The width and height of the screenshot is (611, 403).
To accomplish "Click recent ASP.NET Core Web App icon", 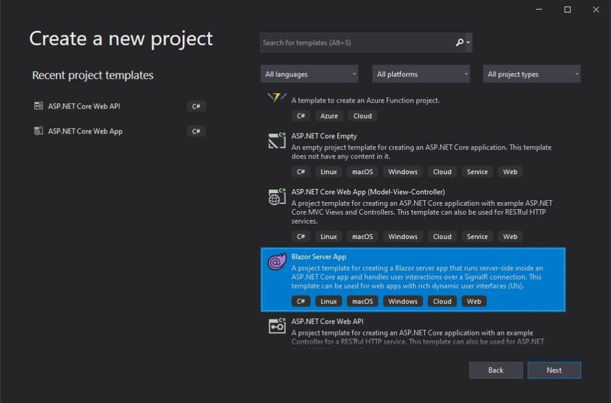I will coord(39,131).
